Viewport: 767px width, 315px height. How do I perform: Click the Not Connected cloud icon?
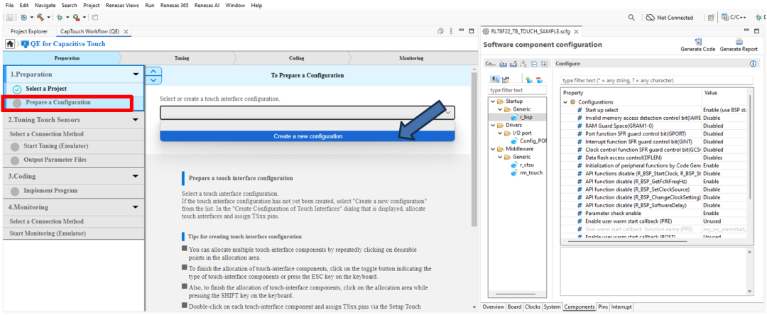point(650,18)
